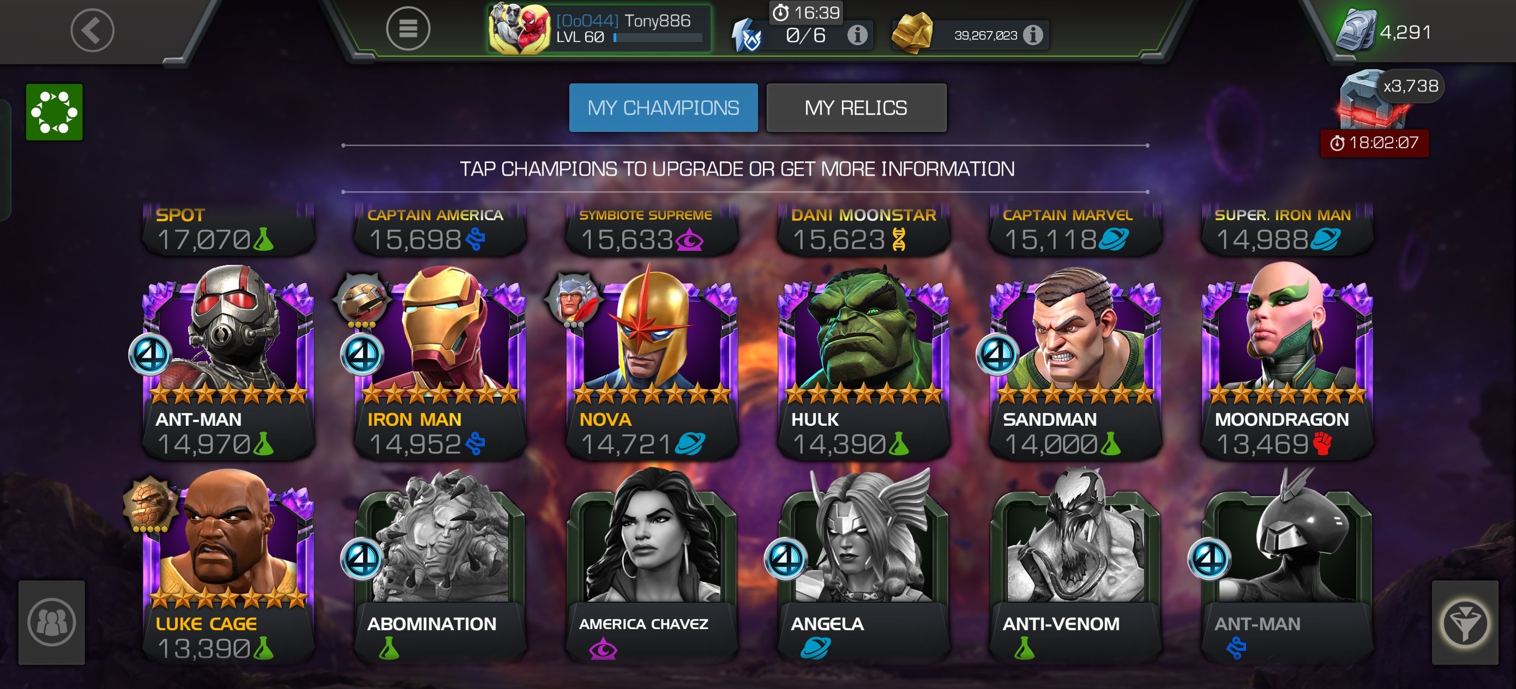Select the Luke Cage champion card

228,566
